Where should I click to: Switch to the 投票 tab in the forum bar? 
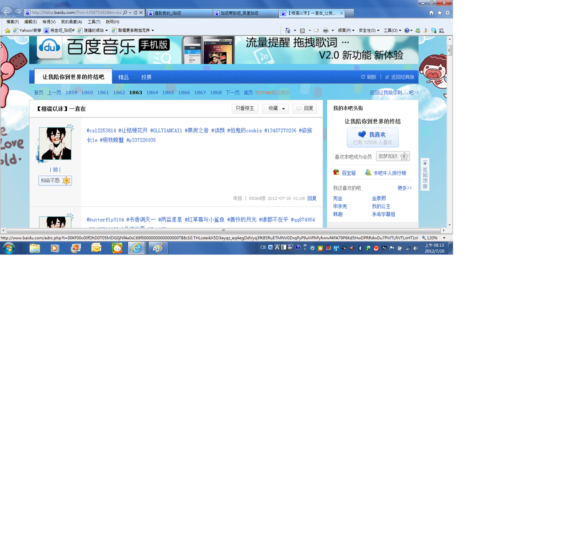pyautogui.click(x=146, y=77)
